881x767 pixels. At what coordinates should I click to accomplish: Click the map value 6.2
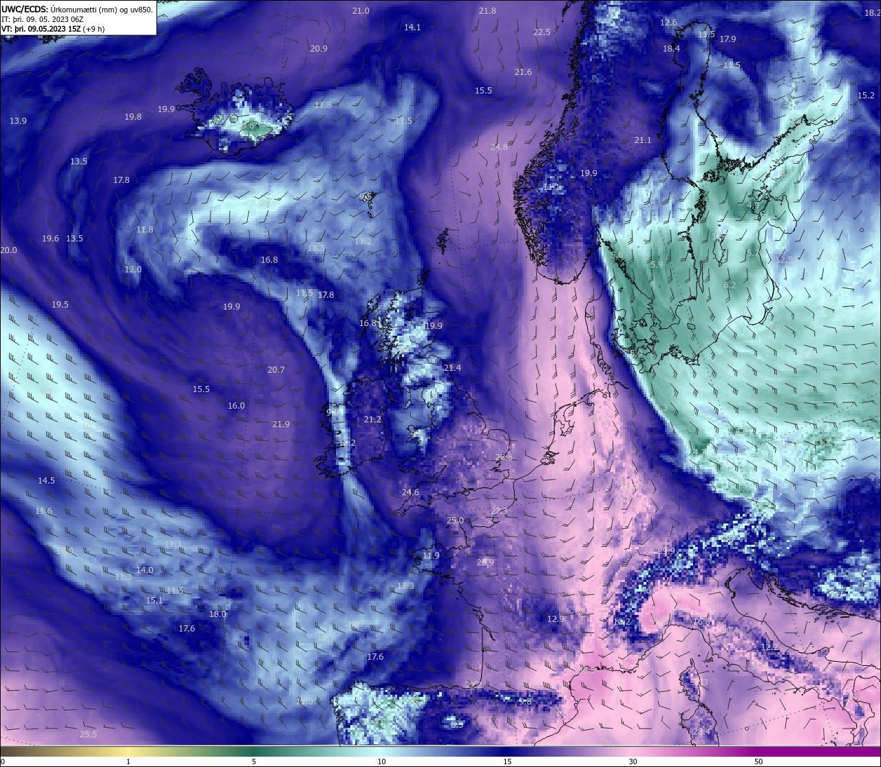pos(730,285)
